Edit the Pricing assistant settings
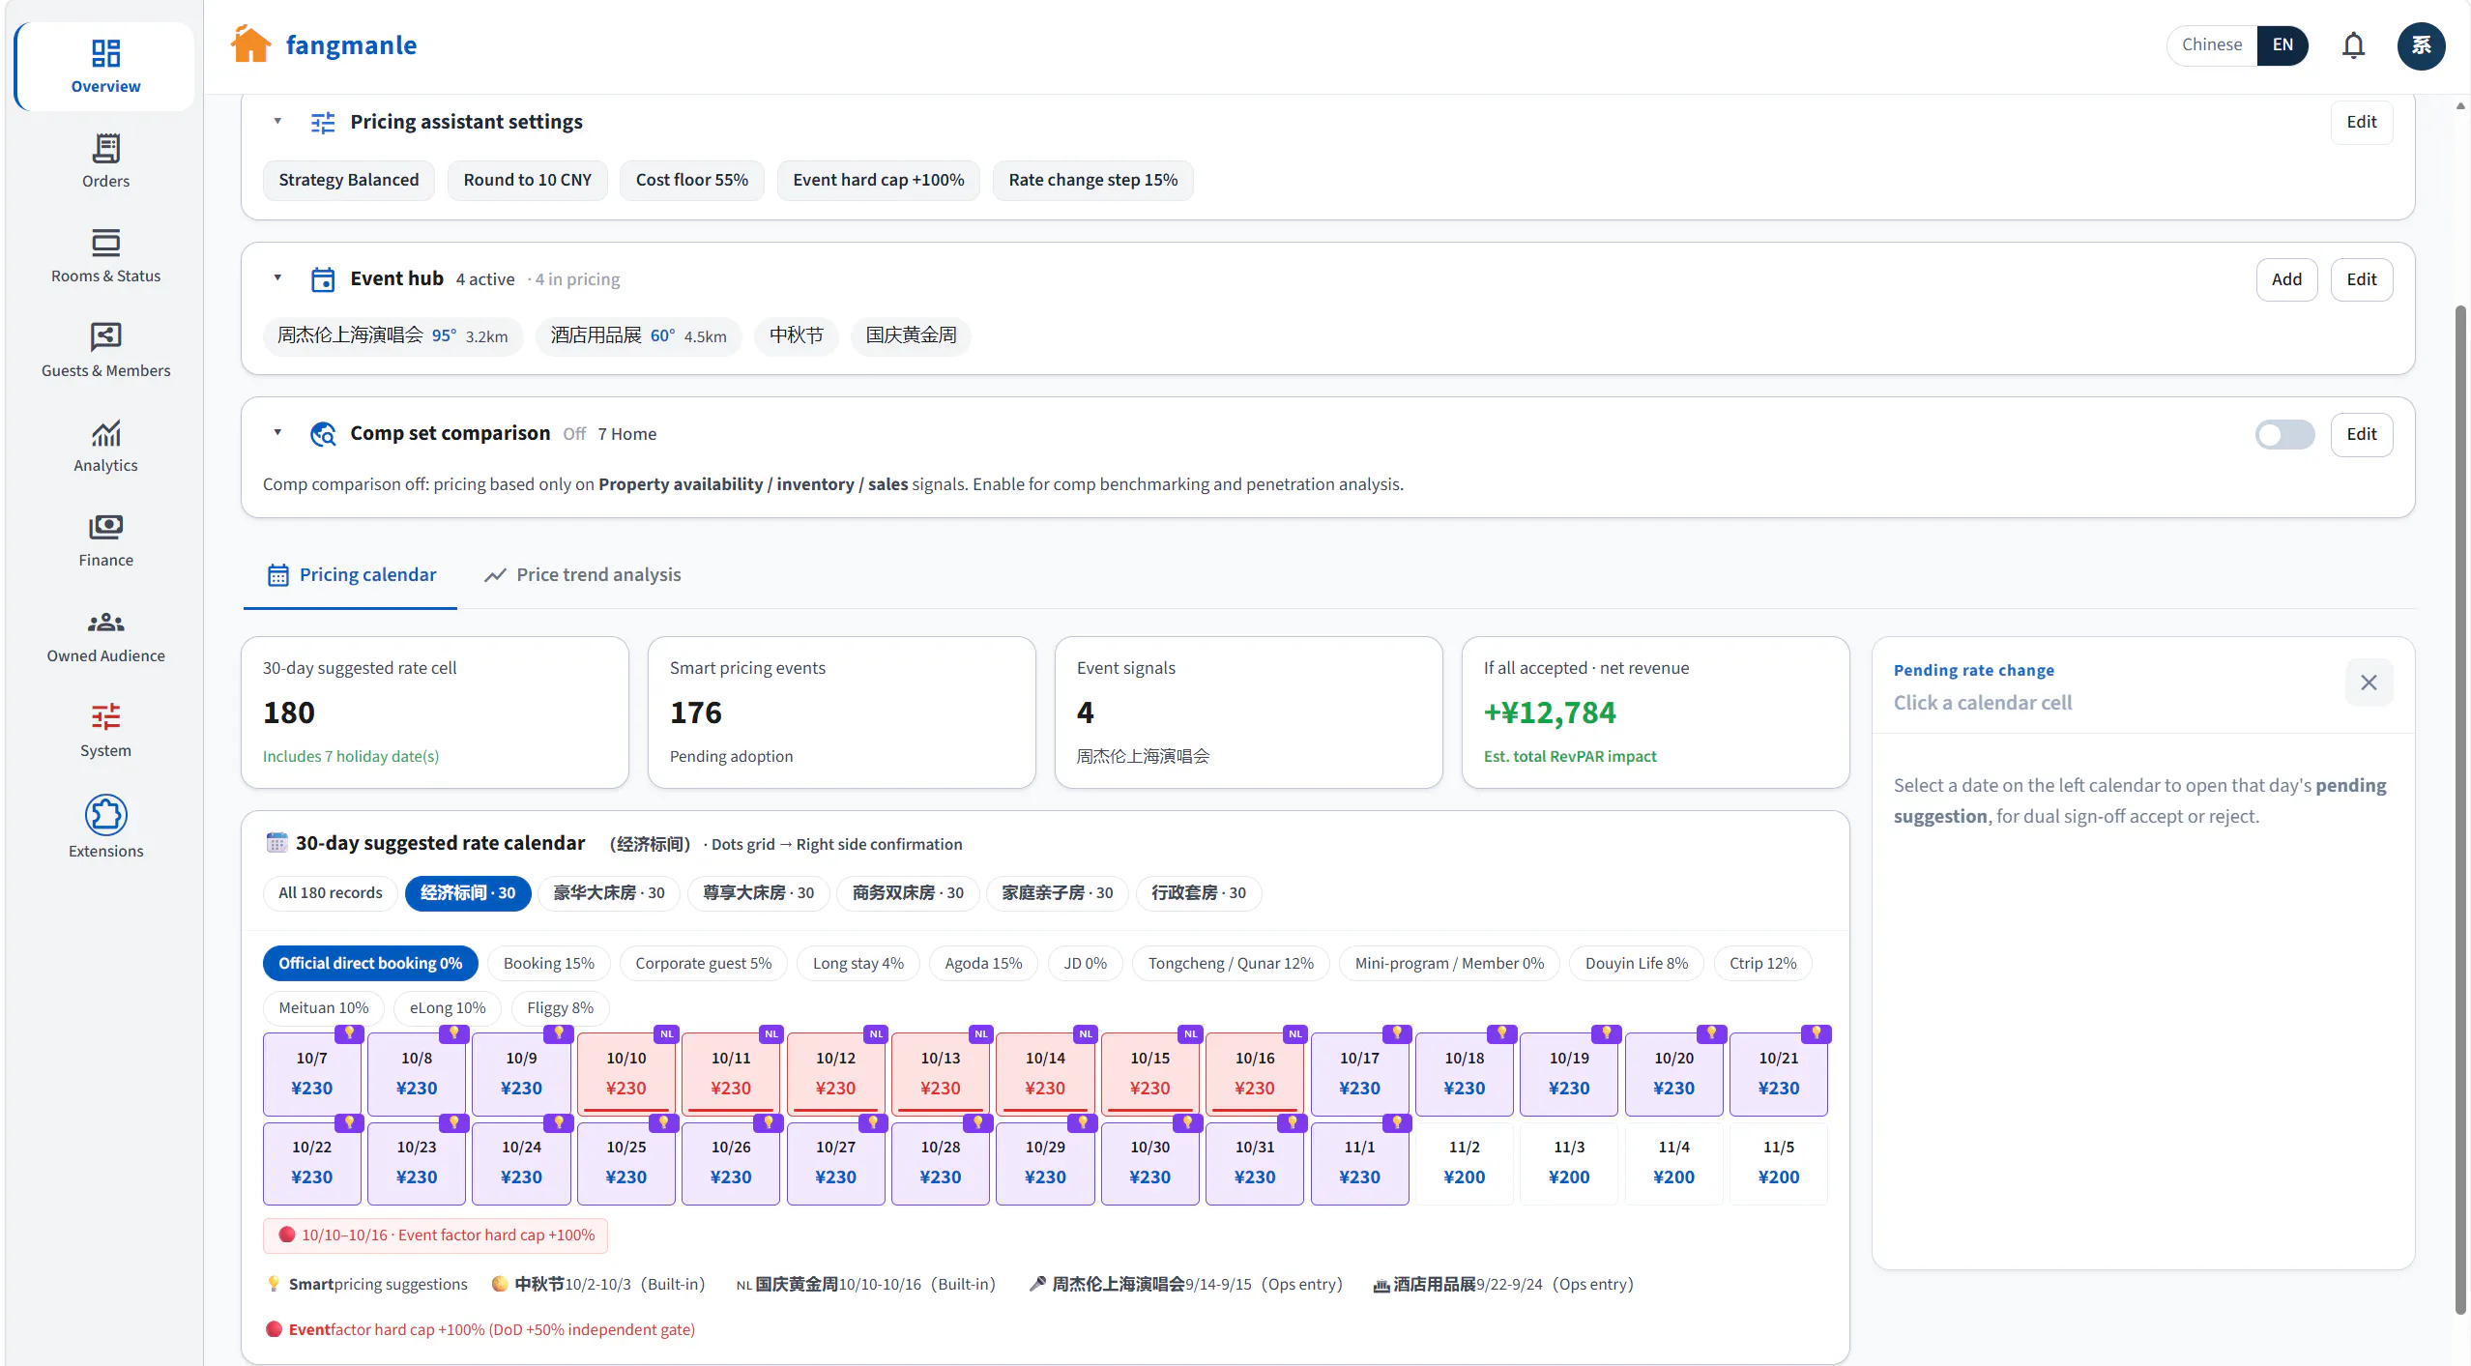The height and width of the screenshot is (1366, 2471). pyautogui.click(x=2361, y=122)
